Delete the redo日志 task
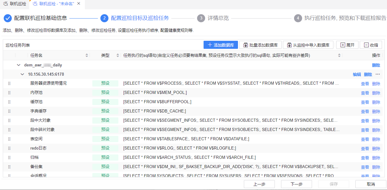This screenshot has height=190, width=387. [376, 149]
